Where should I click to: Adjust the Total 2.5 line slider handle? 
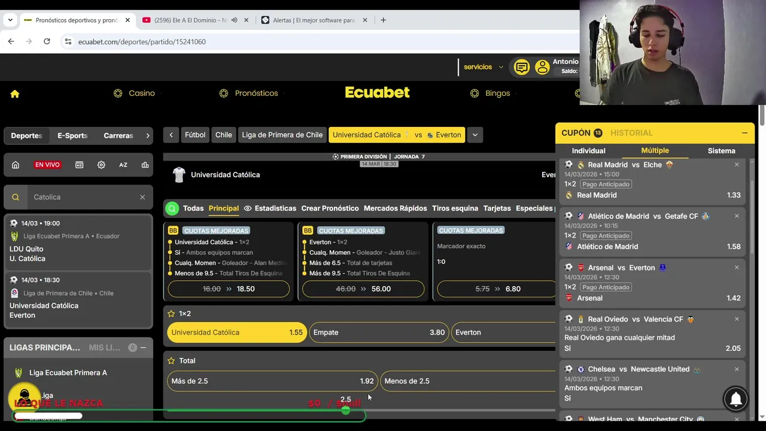345,410
